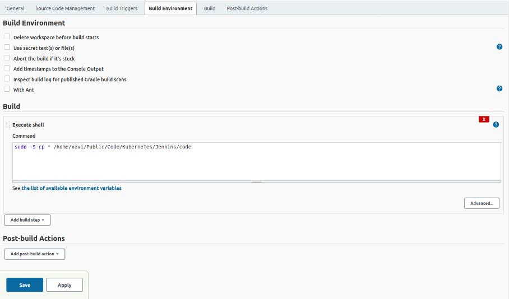Viewport: 509px width, 299px height.
Task: Open help icon for Execute shell step
Action: coord(496,124)
